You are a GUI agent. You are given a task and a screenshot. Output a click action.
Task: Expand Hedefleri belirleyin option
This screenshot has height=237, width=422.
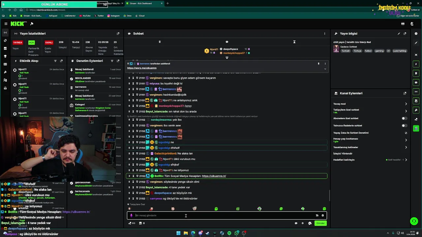click(x=406, y=160)
